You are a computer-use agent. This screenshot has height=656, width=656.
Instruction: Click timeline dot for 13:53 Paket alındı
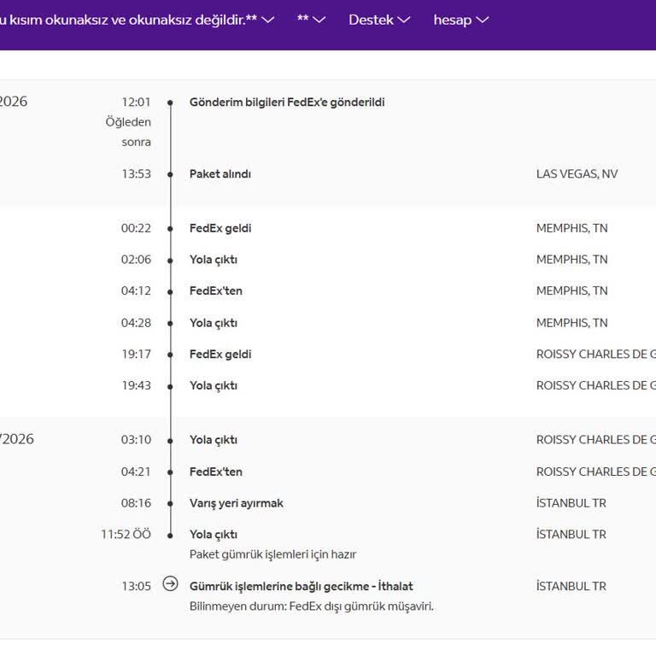tap(170, 174)
